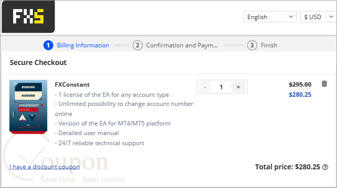Click the '24/7 reliable technical support' line

click(100, 143)
